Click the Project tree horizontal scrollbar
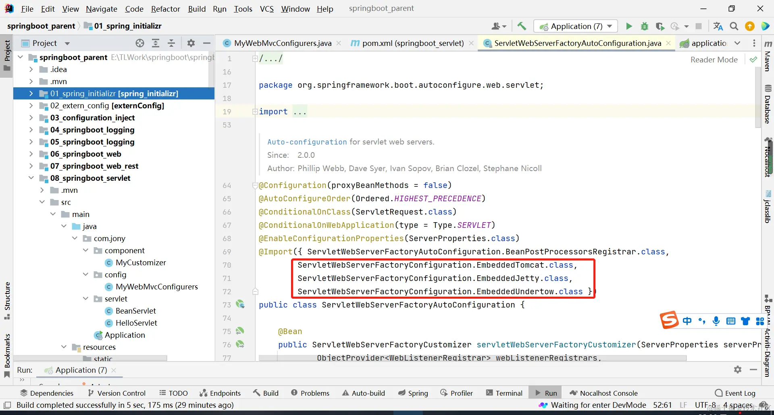 pos(91,357)
